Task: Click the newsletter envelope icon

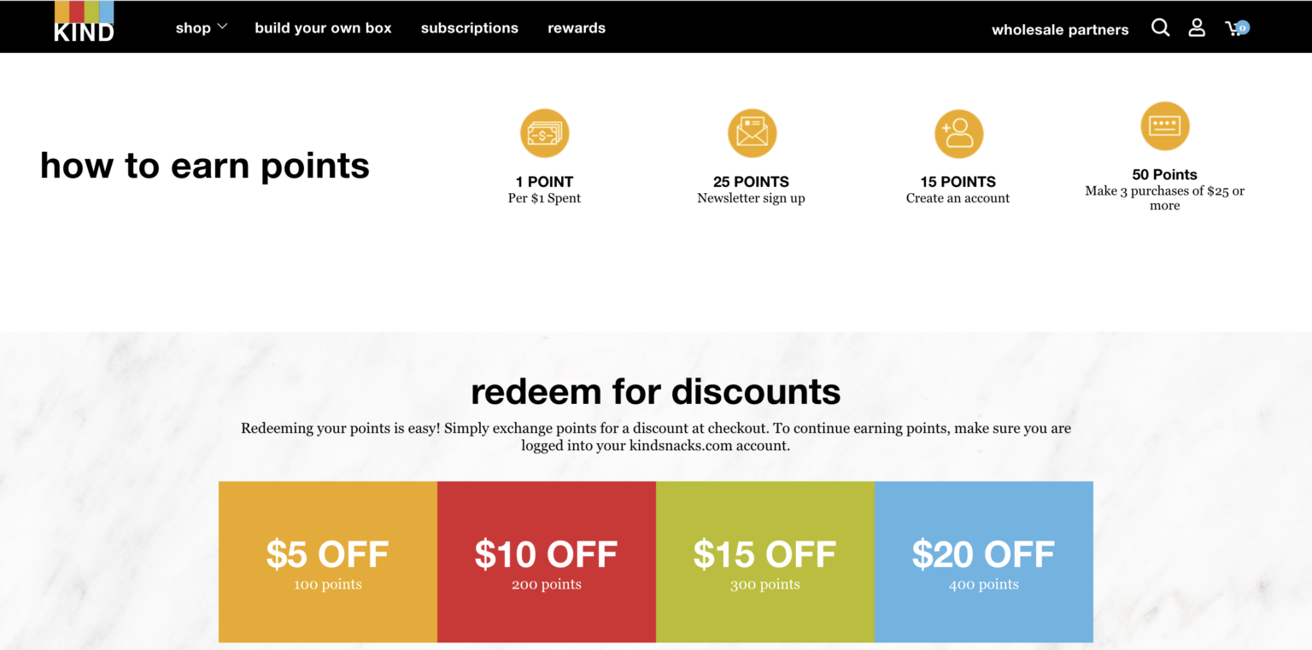Action: coord(752,133)
